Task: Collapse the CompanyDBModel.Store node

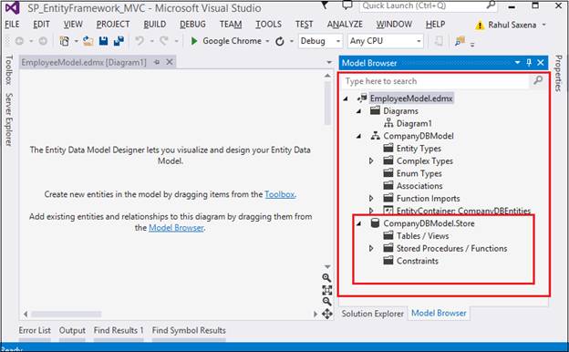Action: [358, 223]
